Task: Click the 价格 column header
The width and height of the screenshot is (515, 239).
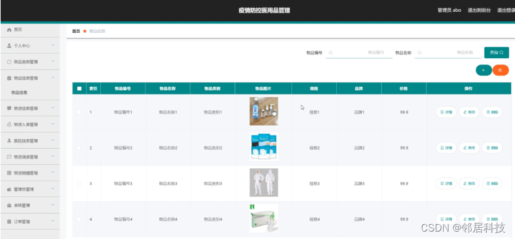Action: (x=404, y=89)
